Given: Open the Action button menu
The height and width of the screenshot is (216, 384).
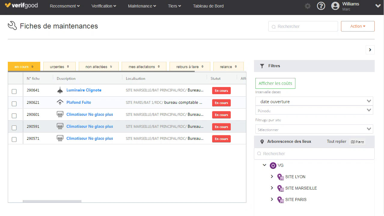Looking at the screenshot, I should 358,26.
